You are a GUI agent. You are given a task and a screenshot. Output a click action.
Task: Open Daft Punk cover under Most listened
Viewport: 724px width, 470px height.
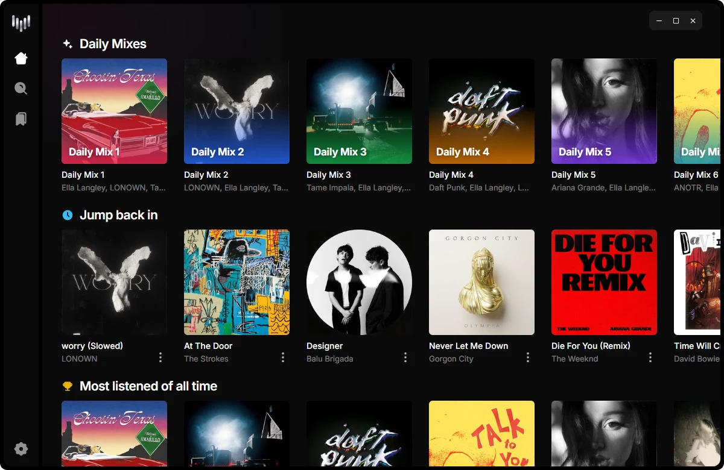pos(359,434)
